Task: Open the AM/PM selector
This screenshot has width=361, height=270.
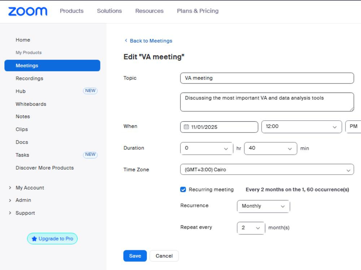Action: pyautogui.click(x=353, y=126)
